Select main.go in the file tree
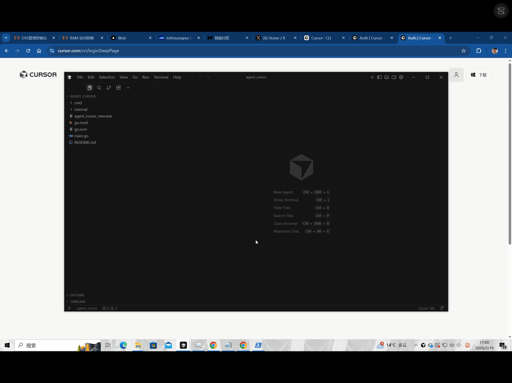512x383 pixels. [81, 136]
